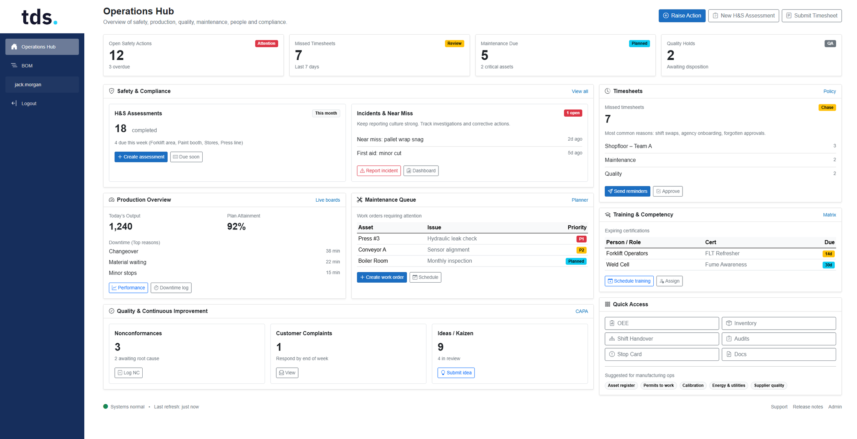Open Operations Hub in the sidebar
Image resolution: width=857 pixels, height=439 pixels.
[x=42, y=47]
